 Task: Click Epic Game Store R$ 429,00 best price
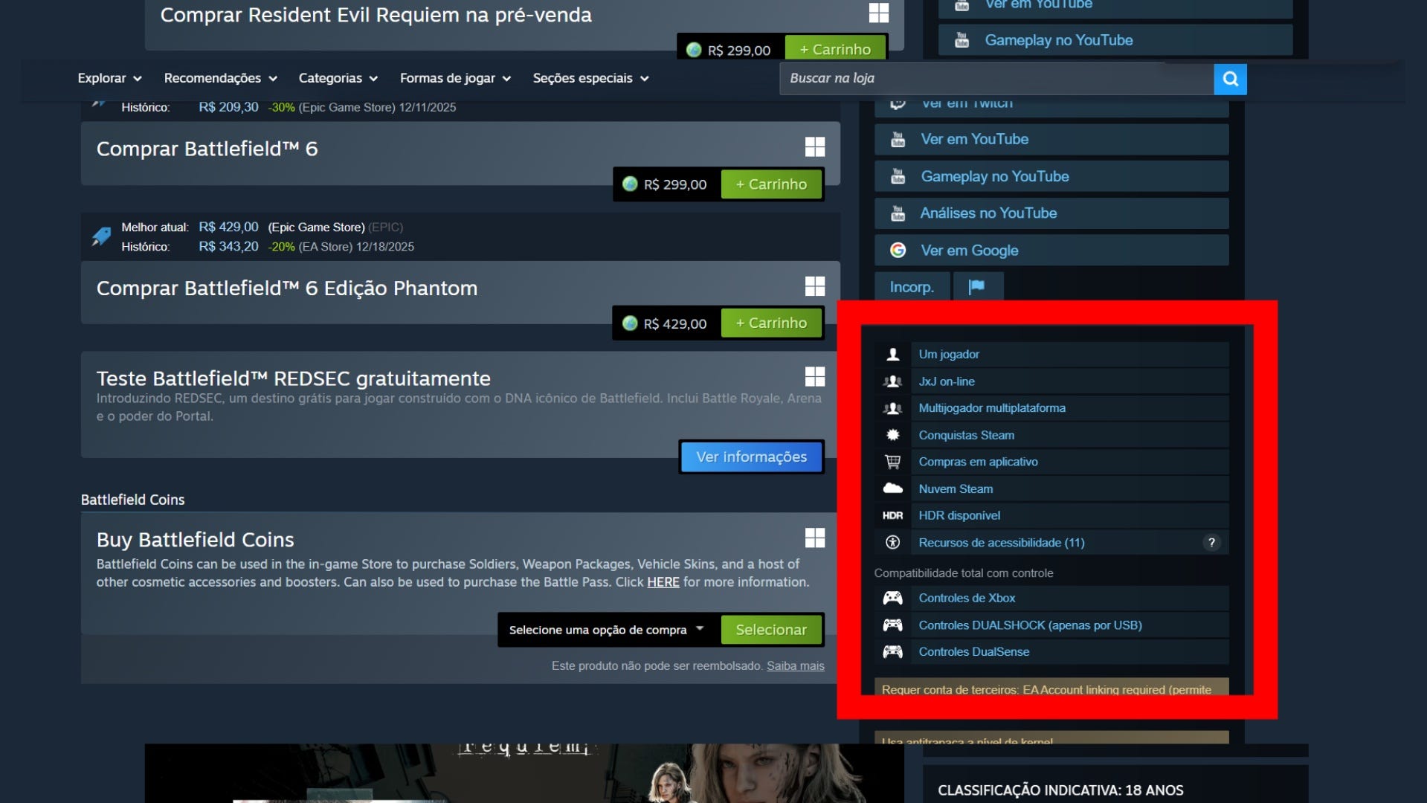pos(228,227)
